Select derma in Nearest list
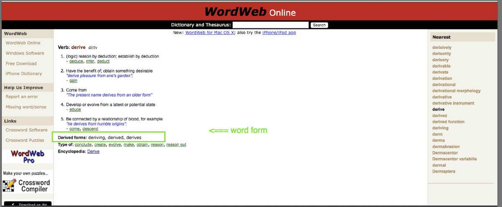The width and height of the screenshot is (502, 207). [438, 141]
